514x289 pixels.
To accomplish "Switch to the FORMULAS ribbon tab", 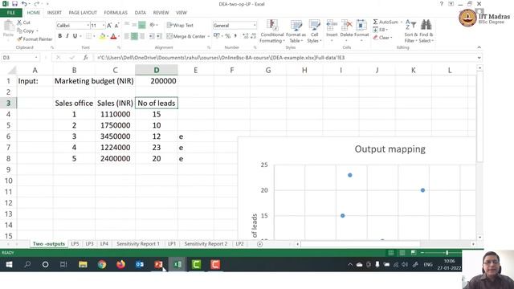I will 116,13.
